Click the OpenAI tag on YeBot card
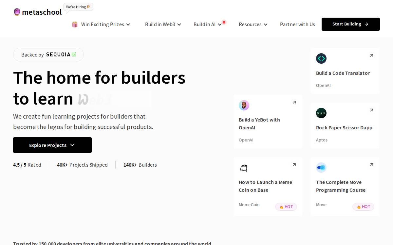 click(x=246, y=140)
